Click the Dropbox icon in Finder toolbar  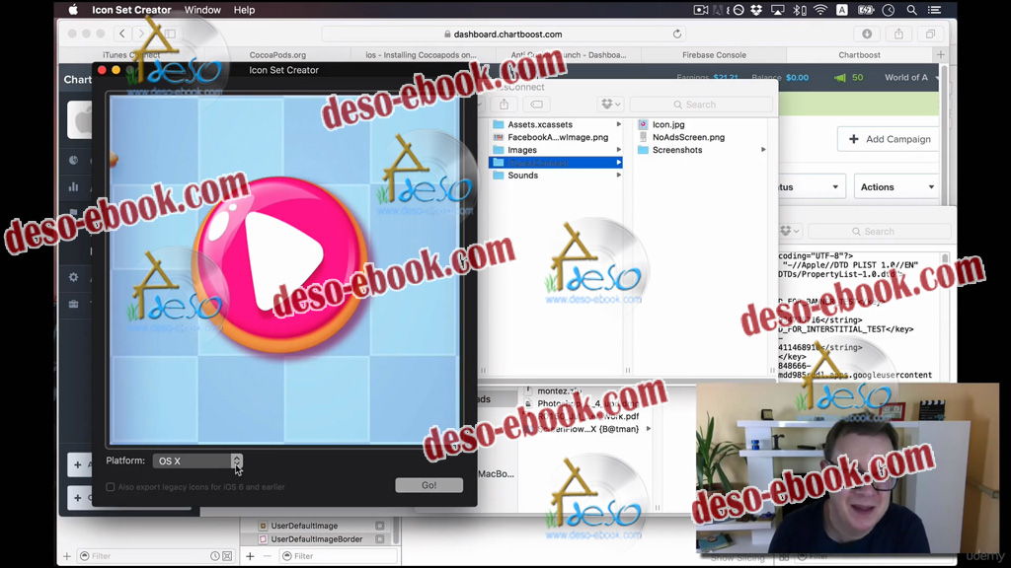[x=609, y=104]
